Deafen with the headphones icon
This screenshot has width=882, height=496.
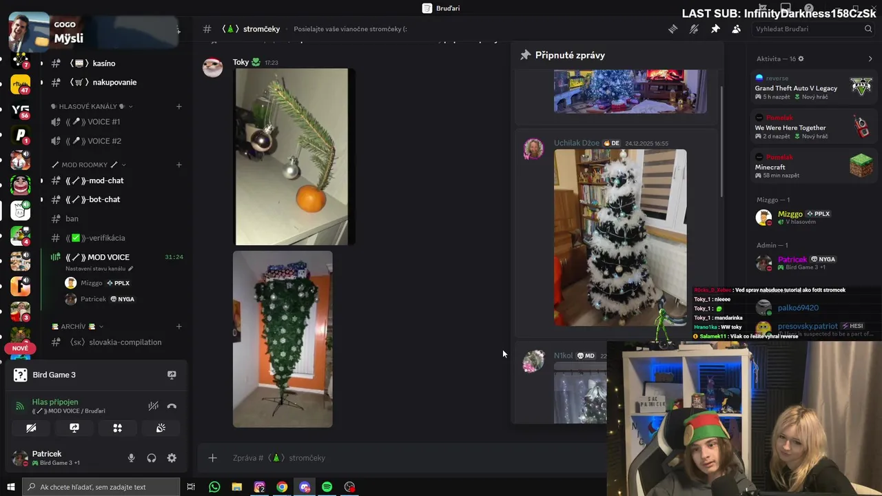click(152, 458)
